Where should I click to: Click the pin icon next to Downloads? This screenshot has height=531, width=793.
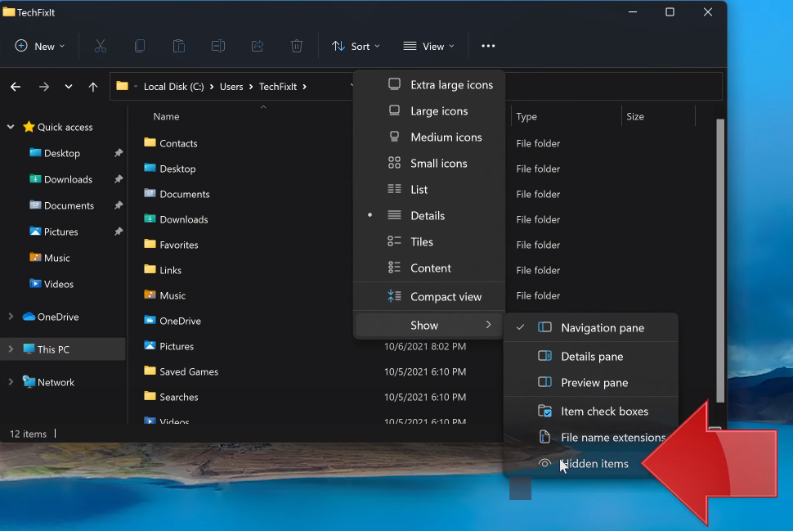[x=119, y=179]
